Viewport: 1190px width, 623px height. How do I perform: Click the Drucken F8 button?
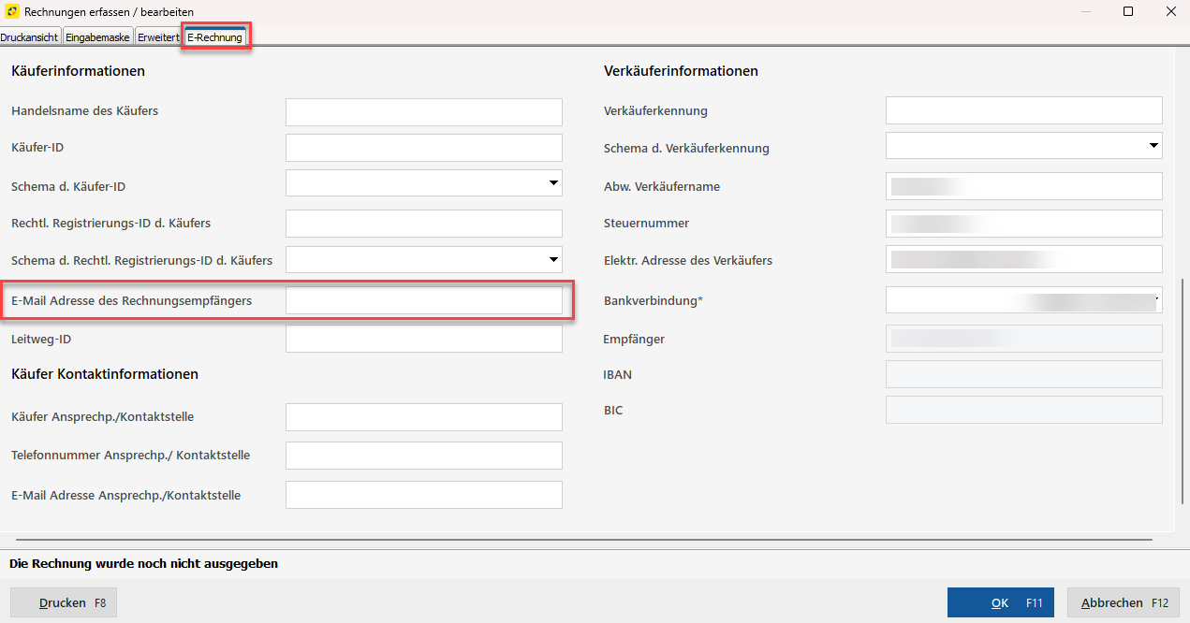tap(64, 602)
